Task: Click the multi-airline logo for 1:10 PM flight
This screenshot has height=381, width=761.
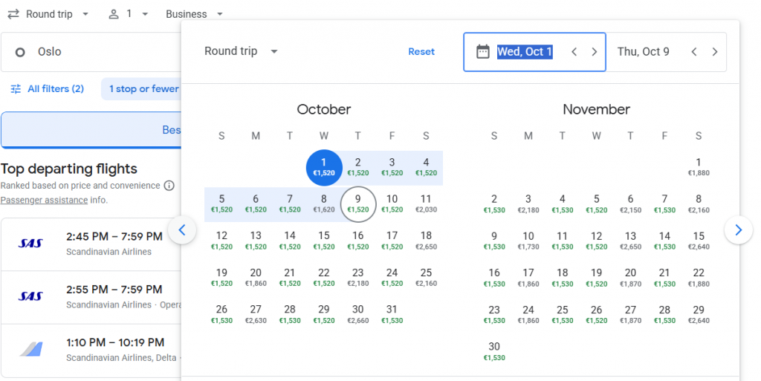Action: pyautogui.click(x=31, y=349)
